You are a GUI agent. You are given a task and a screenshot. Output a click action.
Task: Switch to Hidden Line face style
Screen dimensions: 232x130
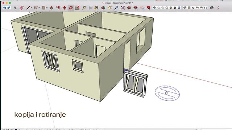coord(167,8)
